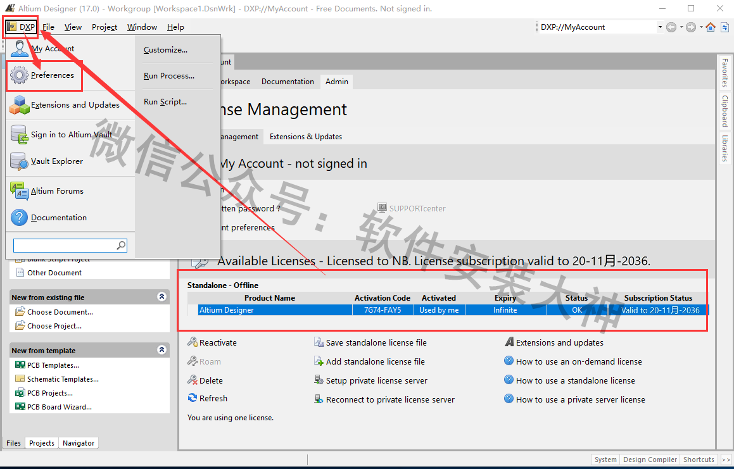Screen dimensions: 734x469
Task: Click the Refresh license icon
Action: [x=193, y=398]
